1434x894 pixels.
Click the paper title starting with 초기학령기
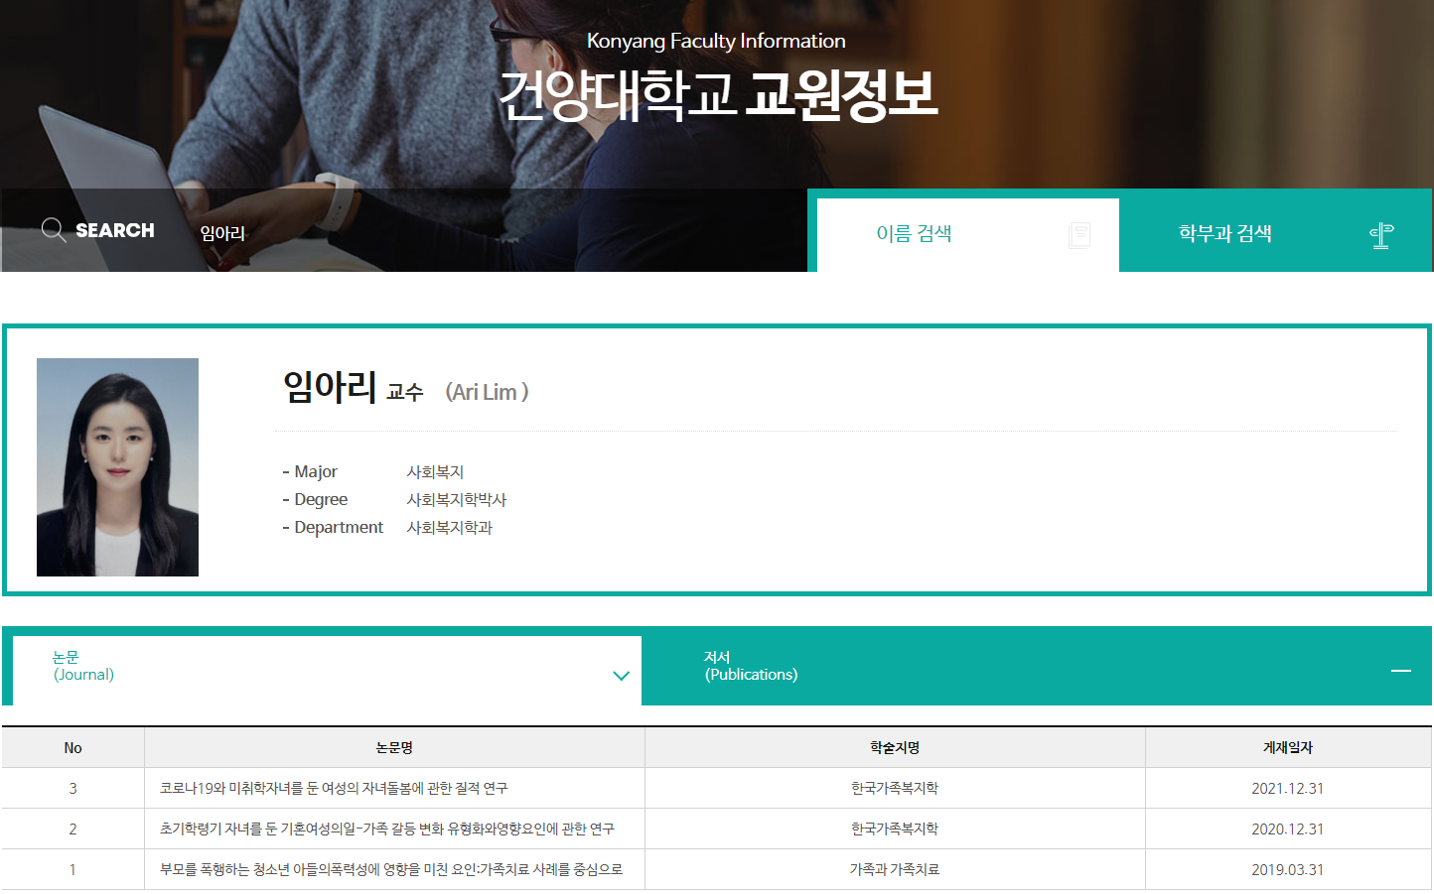click(387, 830)
